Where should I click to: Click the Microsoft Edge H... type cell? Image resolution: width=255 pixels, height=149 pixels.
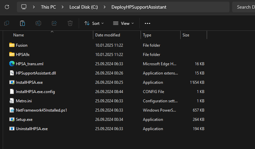click(x=159, y=64)
